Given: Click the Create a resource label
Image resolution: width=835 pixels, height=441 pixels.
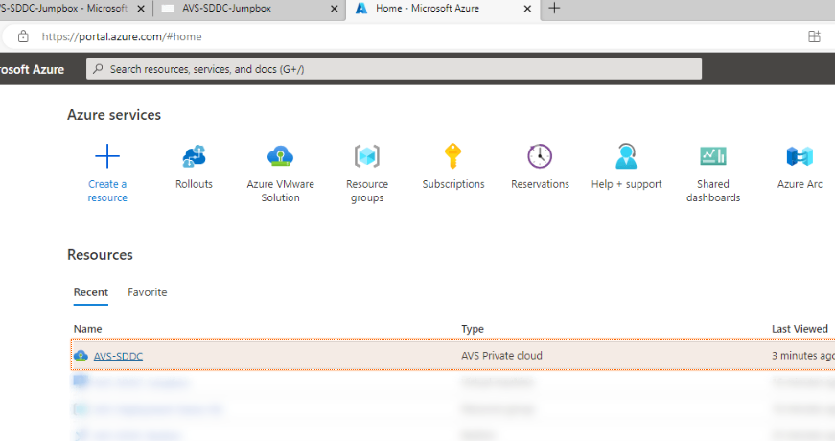Looking at the screenshot, I should coord(107,191).
